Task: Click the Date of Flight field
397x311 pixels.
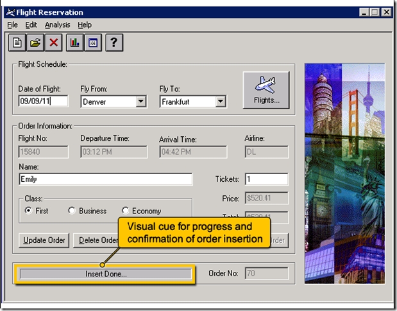Action: click(43, 101)
